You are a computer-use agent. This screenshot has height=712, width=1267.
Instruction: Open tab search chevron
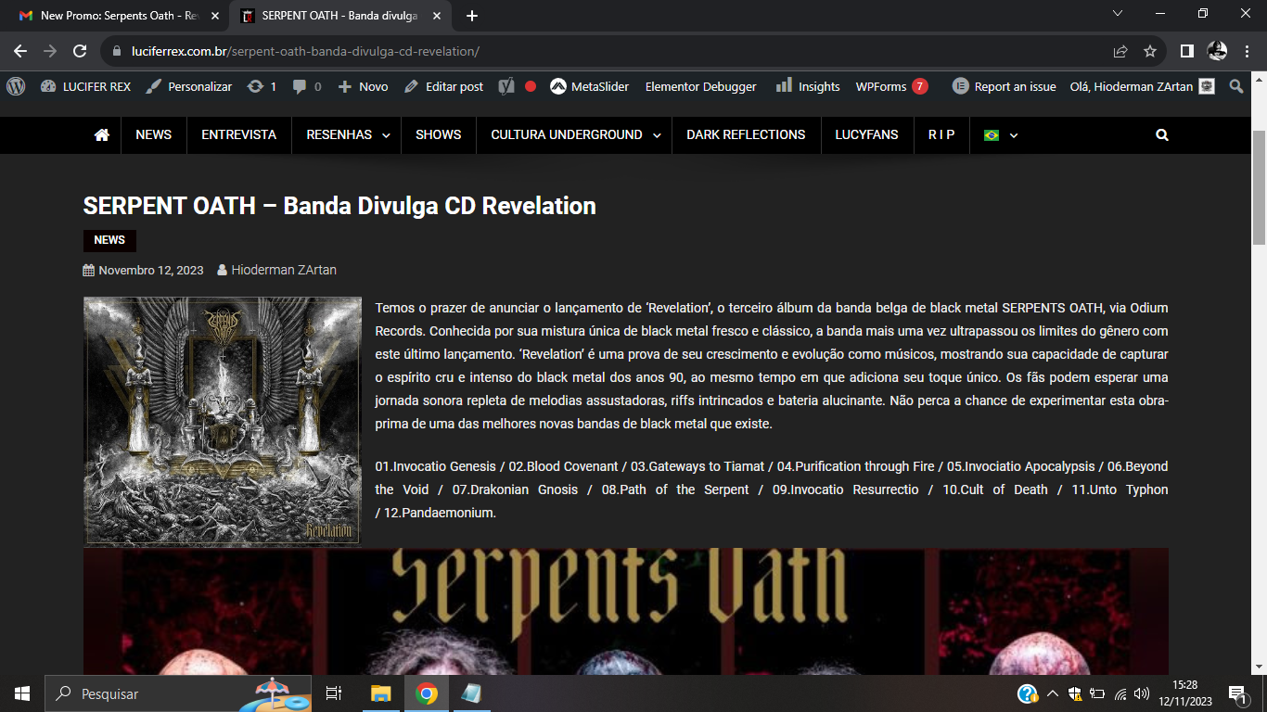1118,13
